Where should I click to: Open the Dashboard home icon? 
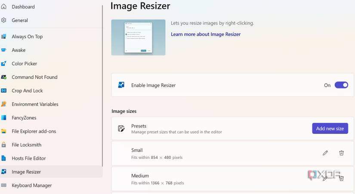pos(3,6)
